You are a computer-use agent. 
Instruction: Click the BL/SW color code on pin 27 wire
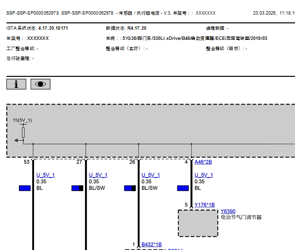click(97, 188)
